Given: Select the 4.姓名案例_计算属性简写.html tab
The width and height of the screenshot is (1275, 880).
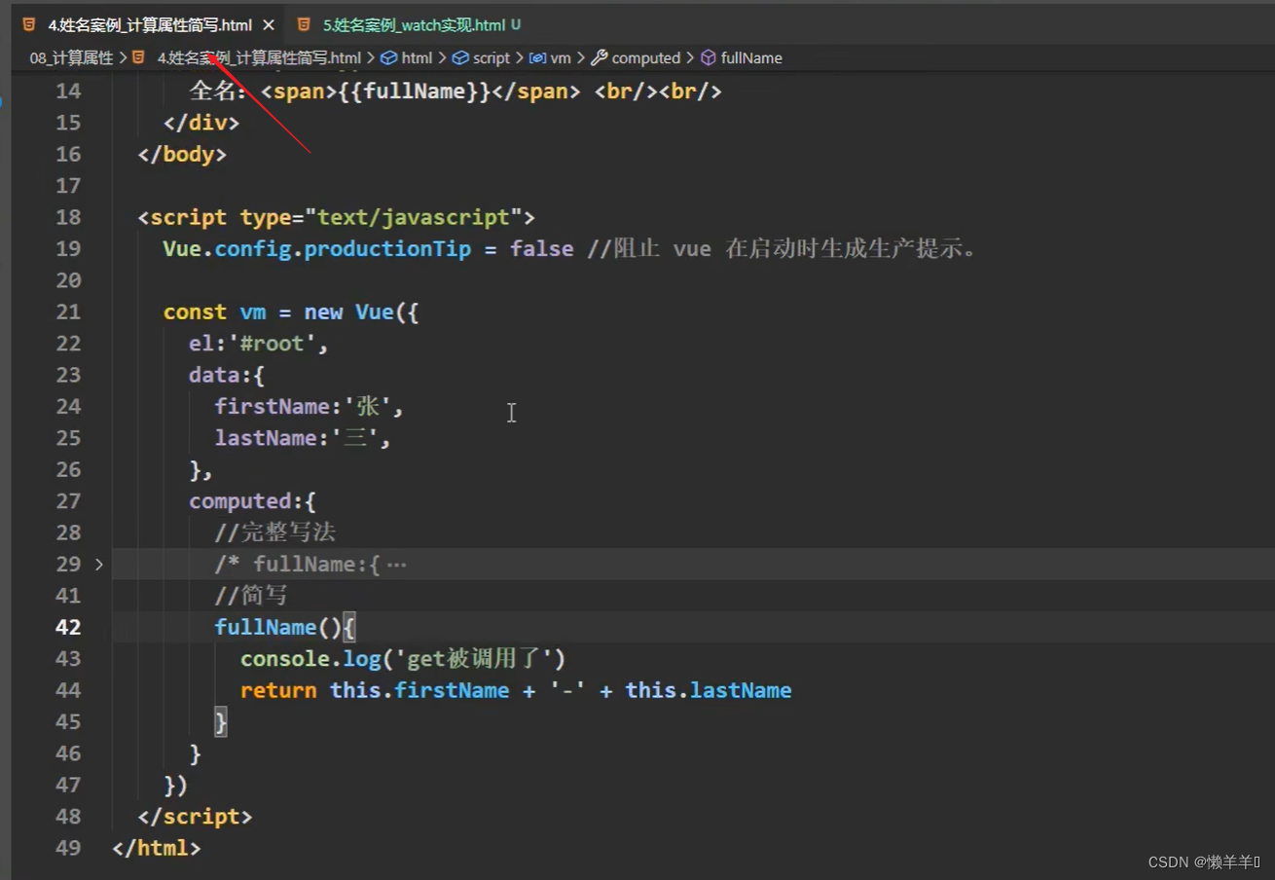Looking at the screenshot, I should [x=149, y=24].
